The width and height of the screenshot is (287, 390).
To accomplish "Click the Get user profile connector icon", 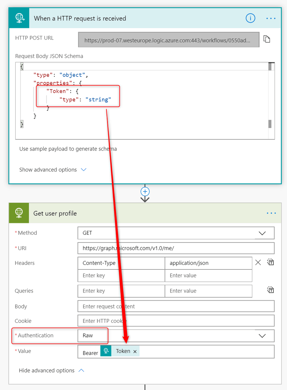I will tap(19, 213).
